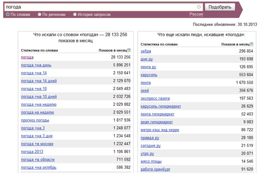This screenshot has height=175, width=259.
Task: Open the 'реал гипермаркет' link
Action: click(x=157, y=122)
